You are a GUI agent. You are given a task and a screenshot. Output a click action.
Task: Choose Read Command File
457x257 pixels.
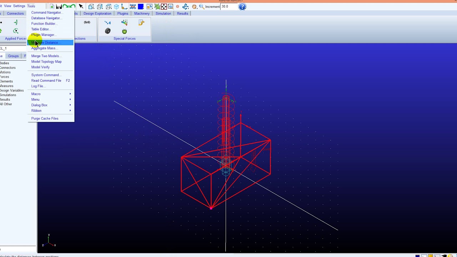point(50,81)
